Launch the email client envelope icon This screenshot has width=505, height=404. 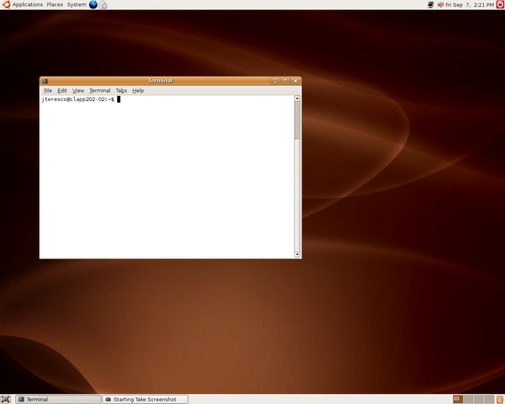point(103,4)
